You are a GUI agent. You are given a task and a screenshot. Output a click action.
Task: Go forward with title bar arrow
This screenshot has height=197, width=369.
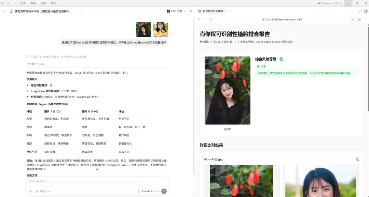coord(15,3)
